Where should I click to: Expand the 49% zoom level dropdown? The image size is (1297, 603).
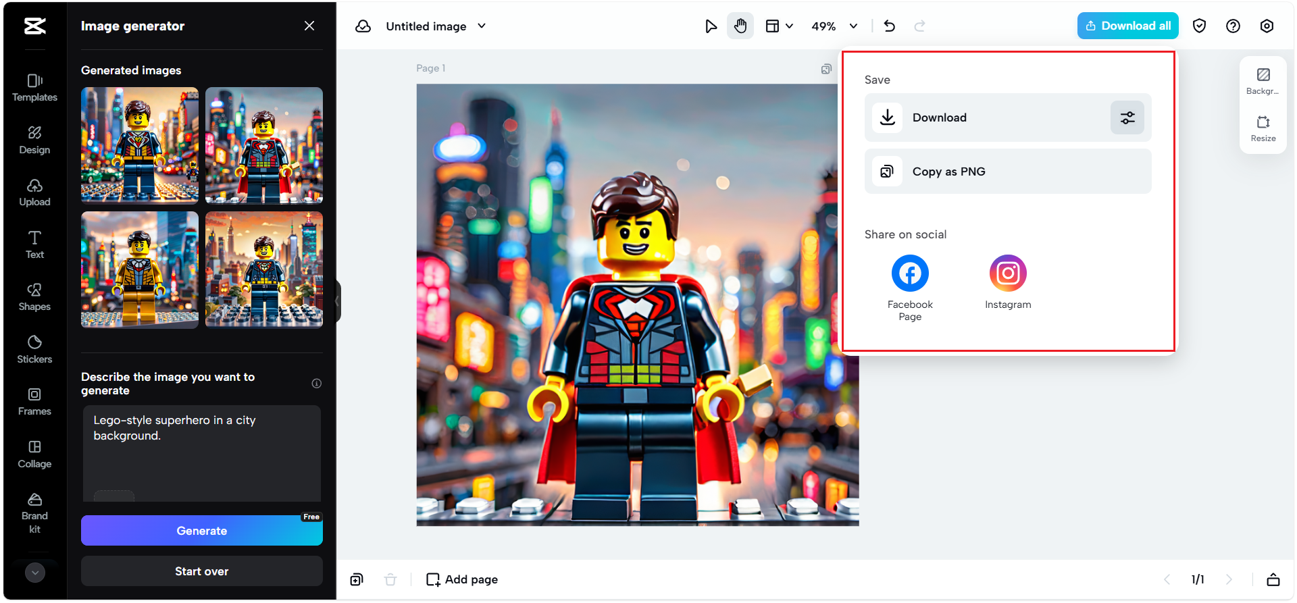click(853, 26)
